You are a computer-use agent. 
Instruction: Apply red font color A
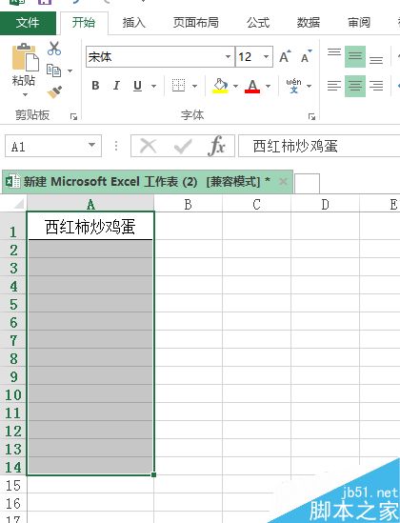(x=252, y=86)
